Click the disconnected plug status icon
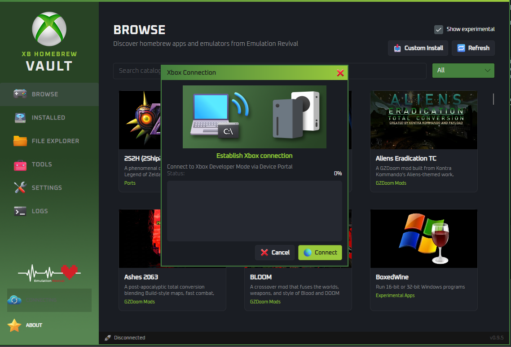 point(108,338)
